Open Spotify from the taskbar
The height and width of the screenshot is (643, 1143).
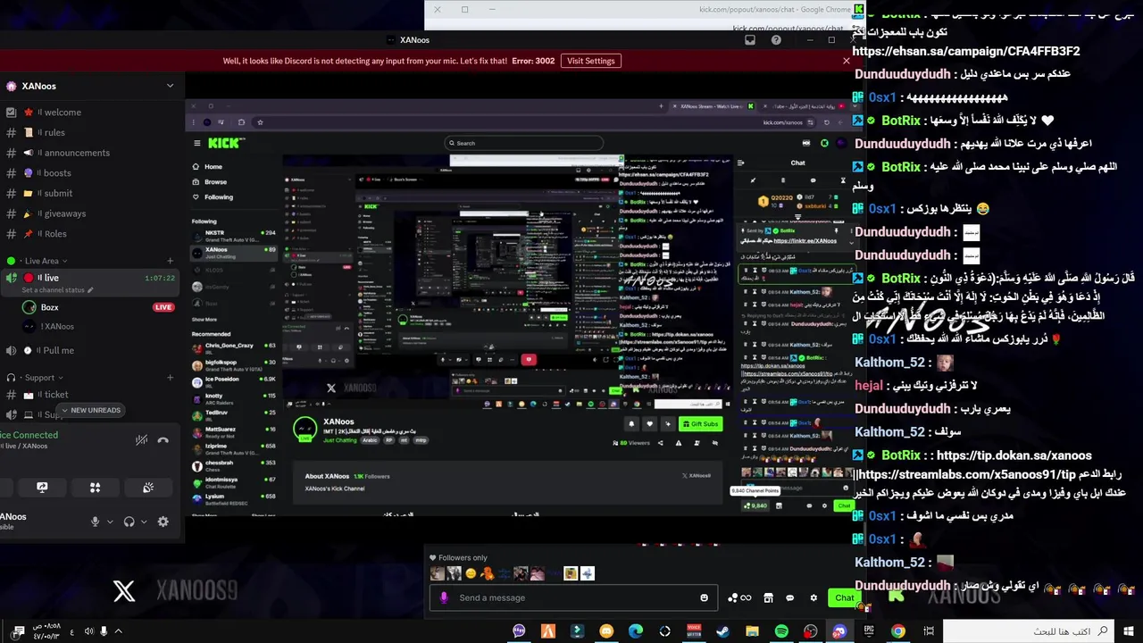tap(781, 631)
